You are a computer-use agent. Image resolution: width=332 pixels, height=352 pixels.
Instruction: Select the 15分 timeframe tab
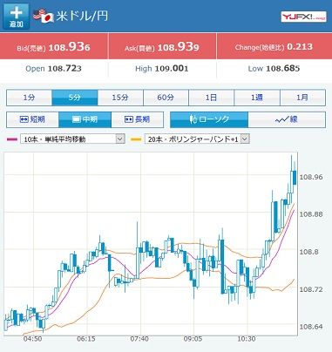120,98
